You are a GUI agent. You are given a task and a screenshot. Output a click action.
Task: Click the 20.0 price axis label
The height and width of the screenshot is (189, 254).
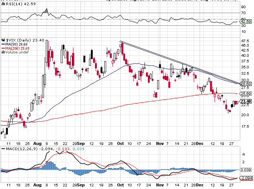pyautogui.click(x=245, y=115)
